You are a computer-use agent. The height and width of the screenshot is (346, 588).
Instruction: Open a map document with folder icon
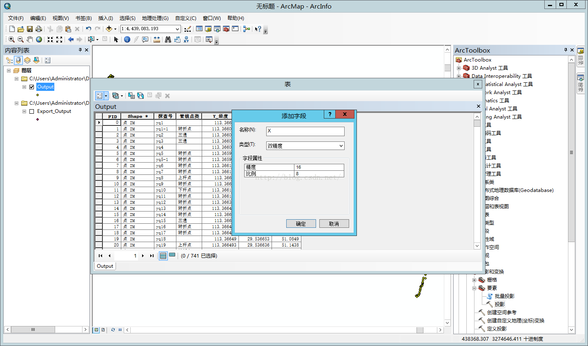point(20,29)
